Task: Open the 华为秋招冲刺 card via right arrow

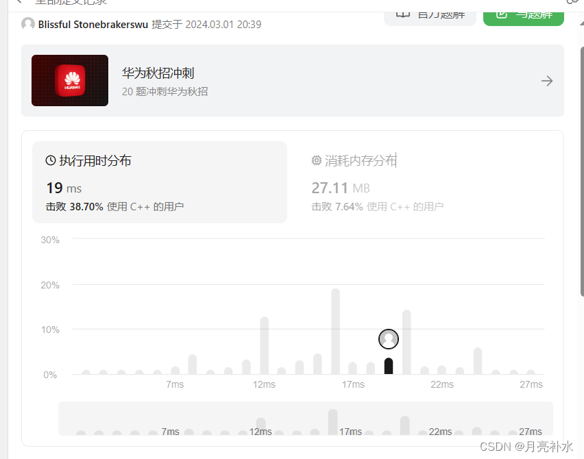Action: (x=546, y=80)
